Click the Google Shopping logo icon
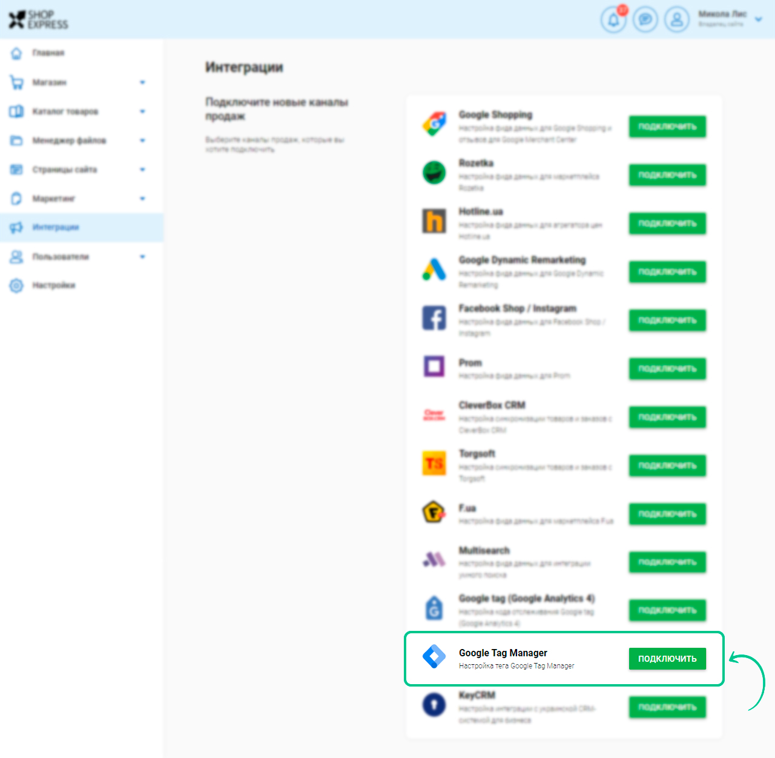Image resolution: width=775 pixels, height=758 pixels. (x=434, y=124)
